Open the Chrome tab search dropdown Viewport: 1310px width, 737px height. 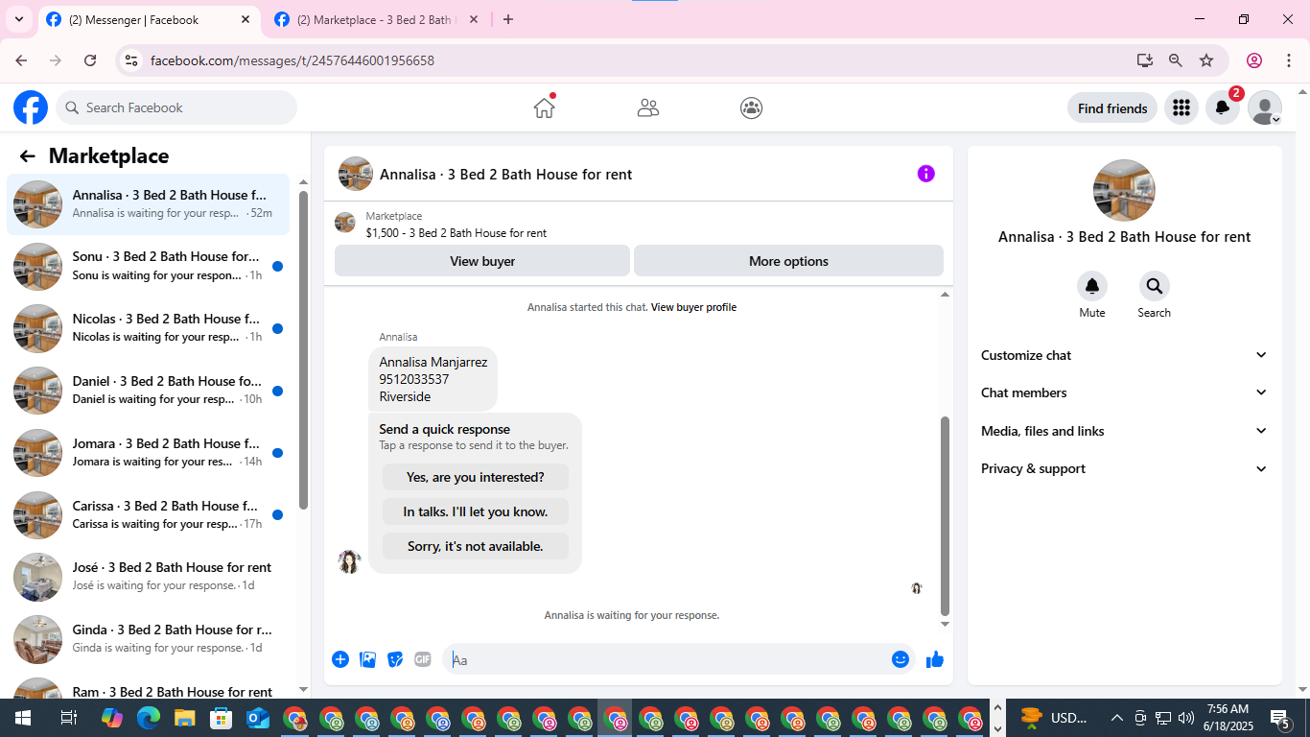(19, 19)
